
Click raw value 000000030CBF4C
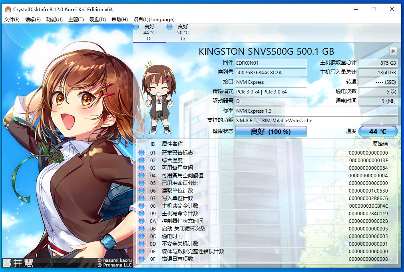click(368, 206)
